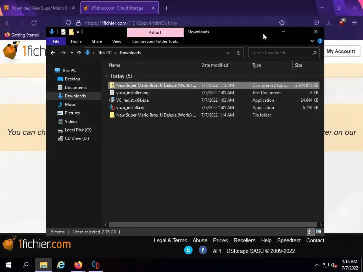Screen dimensions: 363x272
Task: Click the scroll right arrow in the file list
Action: (x=321, y=225)
